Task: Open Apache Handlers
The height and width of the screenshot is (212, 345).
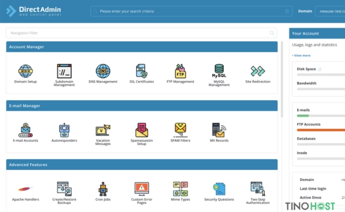Action: (x=25, y=193)
